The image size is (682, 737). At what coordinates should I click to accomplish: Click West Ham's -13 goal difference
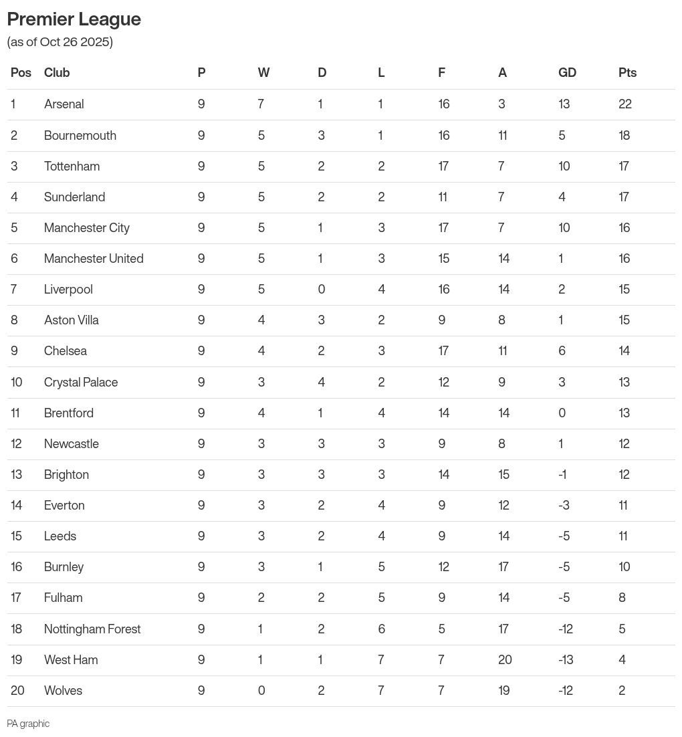(x=566, y=659)
